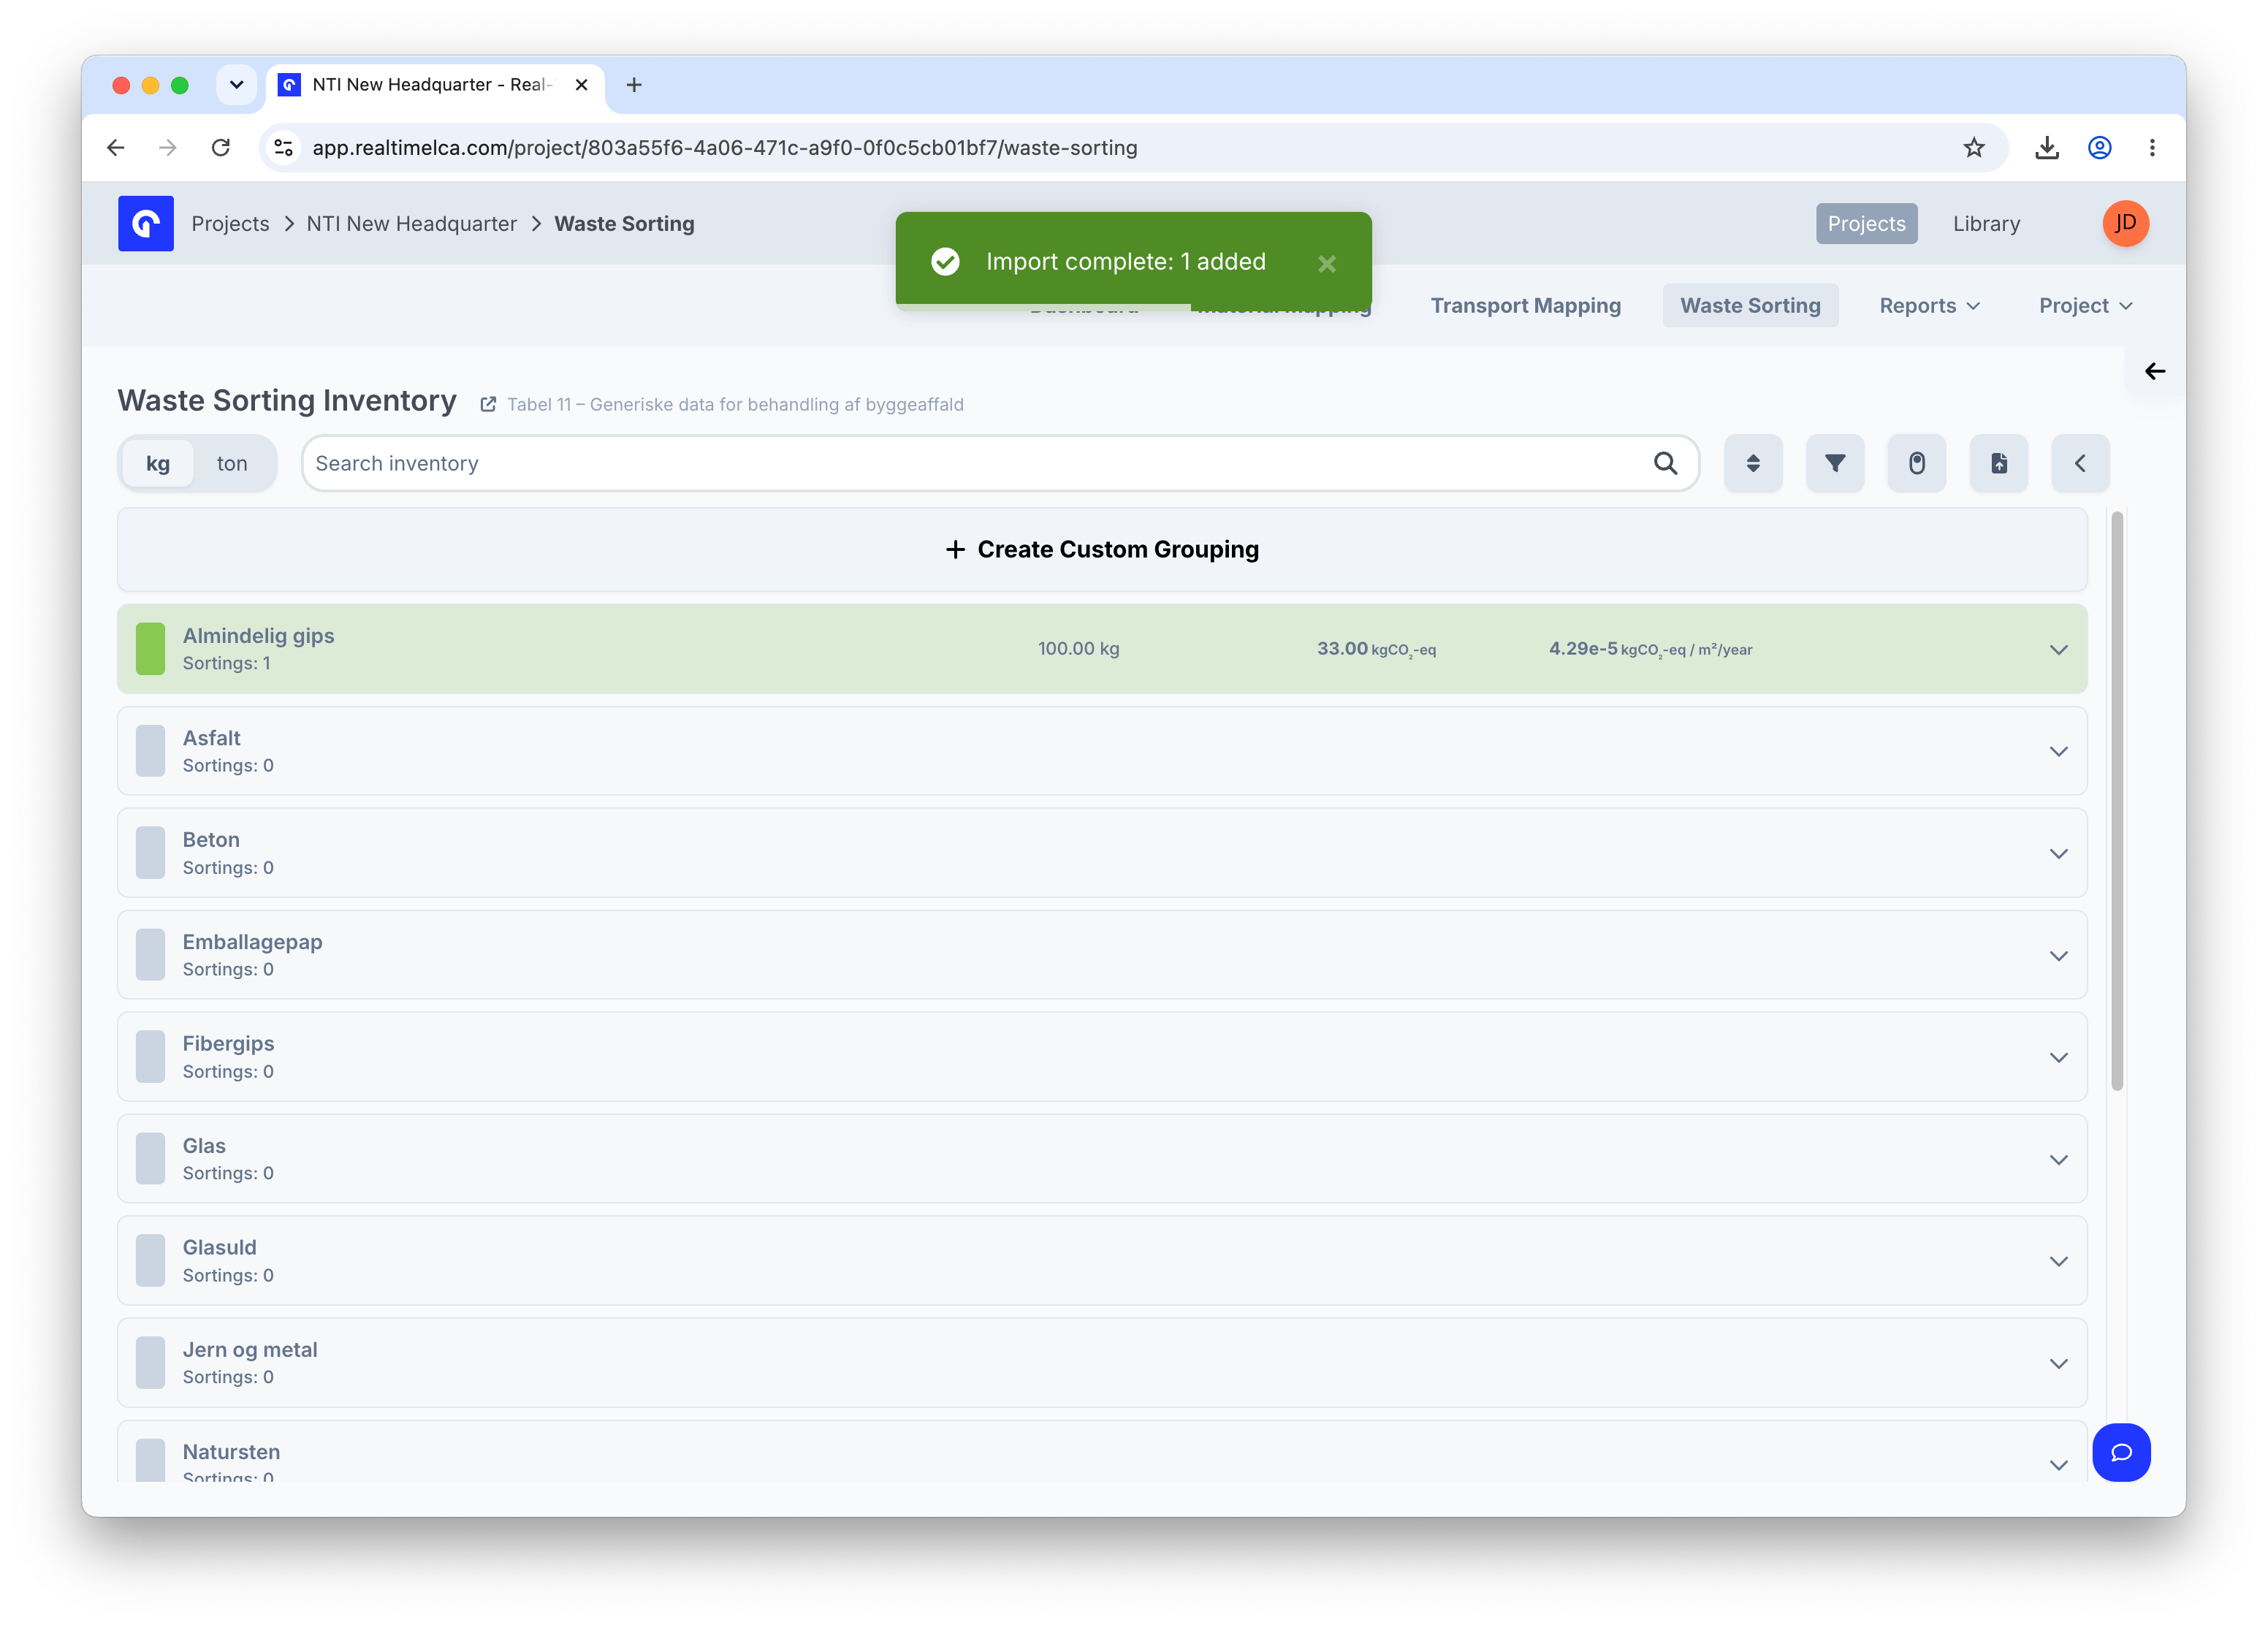Expand the Glas row

2059,1159
